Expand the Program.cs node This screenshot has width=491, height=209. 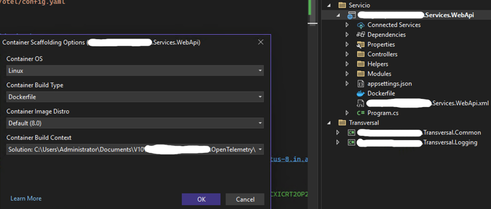click(x=347, y=113)
